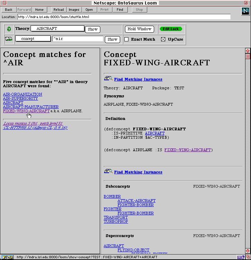Click the Stop toolbar button
Viewport: 251px width, 260px height.
coord(140,10)
